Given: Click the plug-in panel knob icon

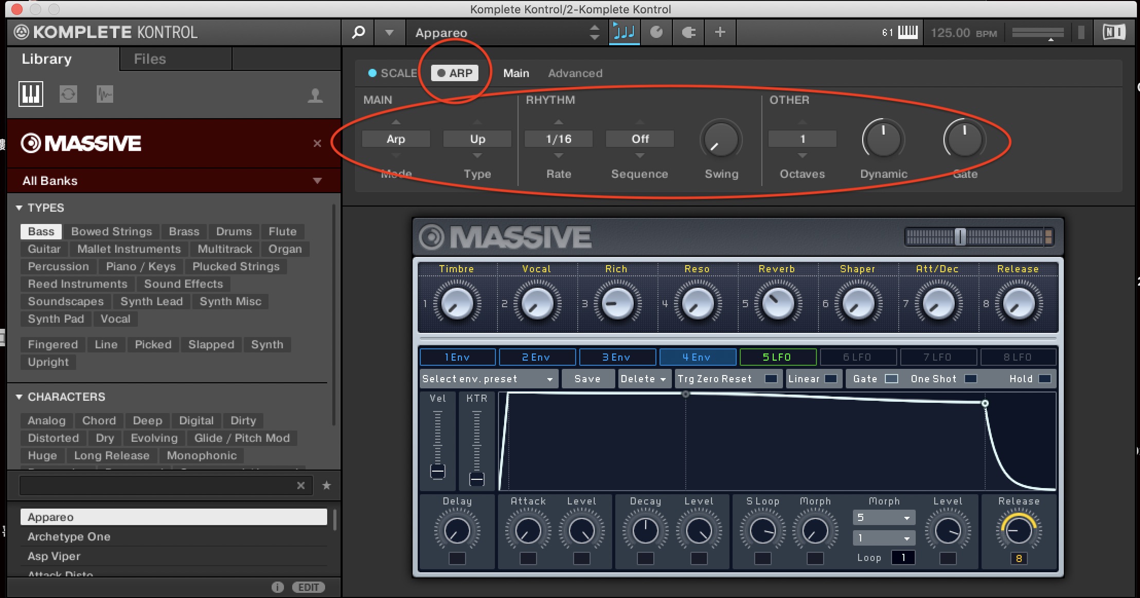Looking at the screenshot, I should click(x=656, y=32).
